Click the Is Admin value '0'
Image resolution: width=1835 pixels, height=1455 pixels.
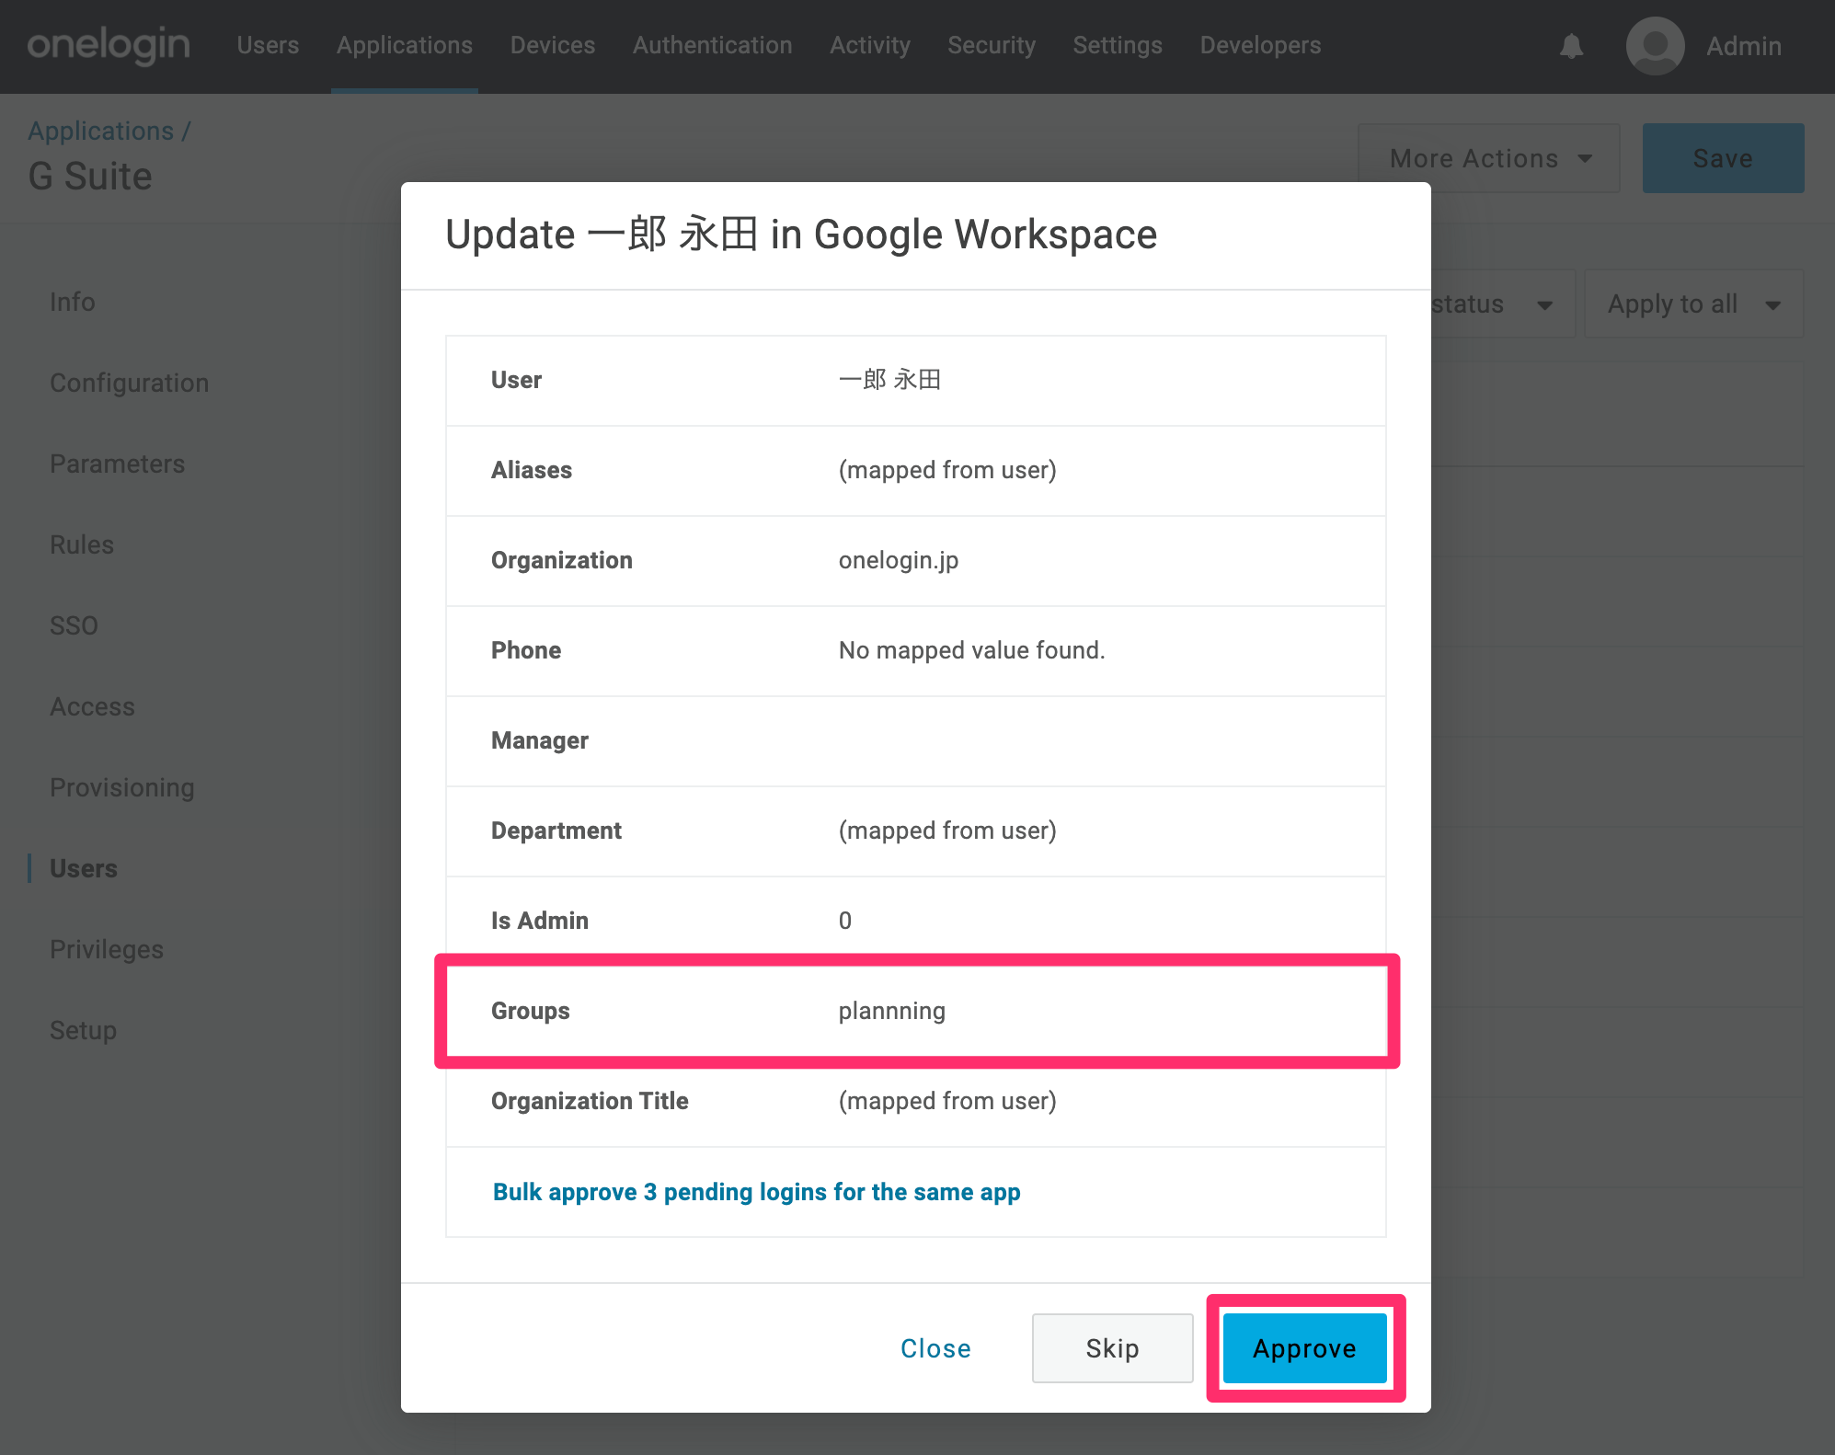point(845,921)
